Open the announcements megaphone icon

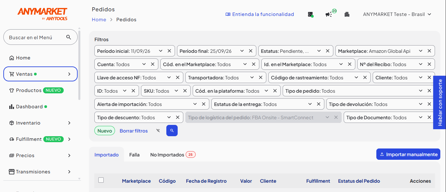(x=329, y=14)
